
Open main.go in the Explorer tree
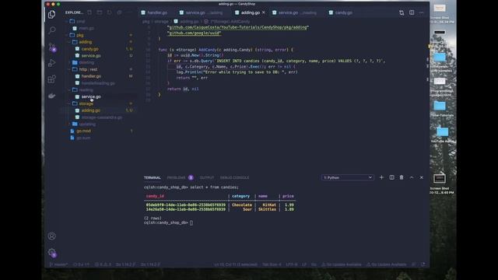[x=86, y=28]
